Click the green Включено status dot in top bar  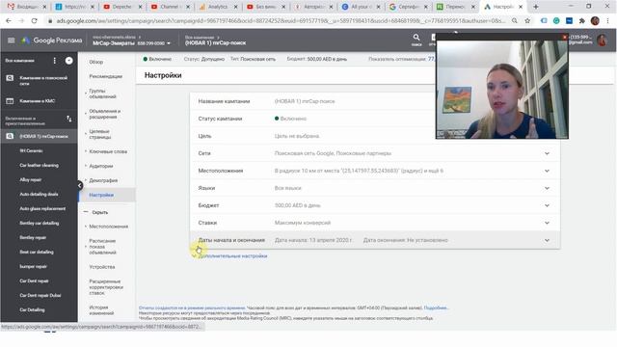pyautogui.click(x=146, y=59)
